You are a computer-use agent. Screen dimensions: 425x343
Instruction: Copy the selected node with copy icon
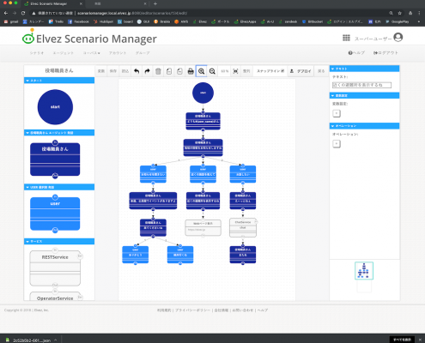click(x=169, y=71)
